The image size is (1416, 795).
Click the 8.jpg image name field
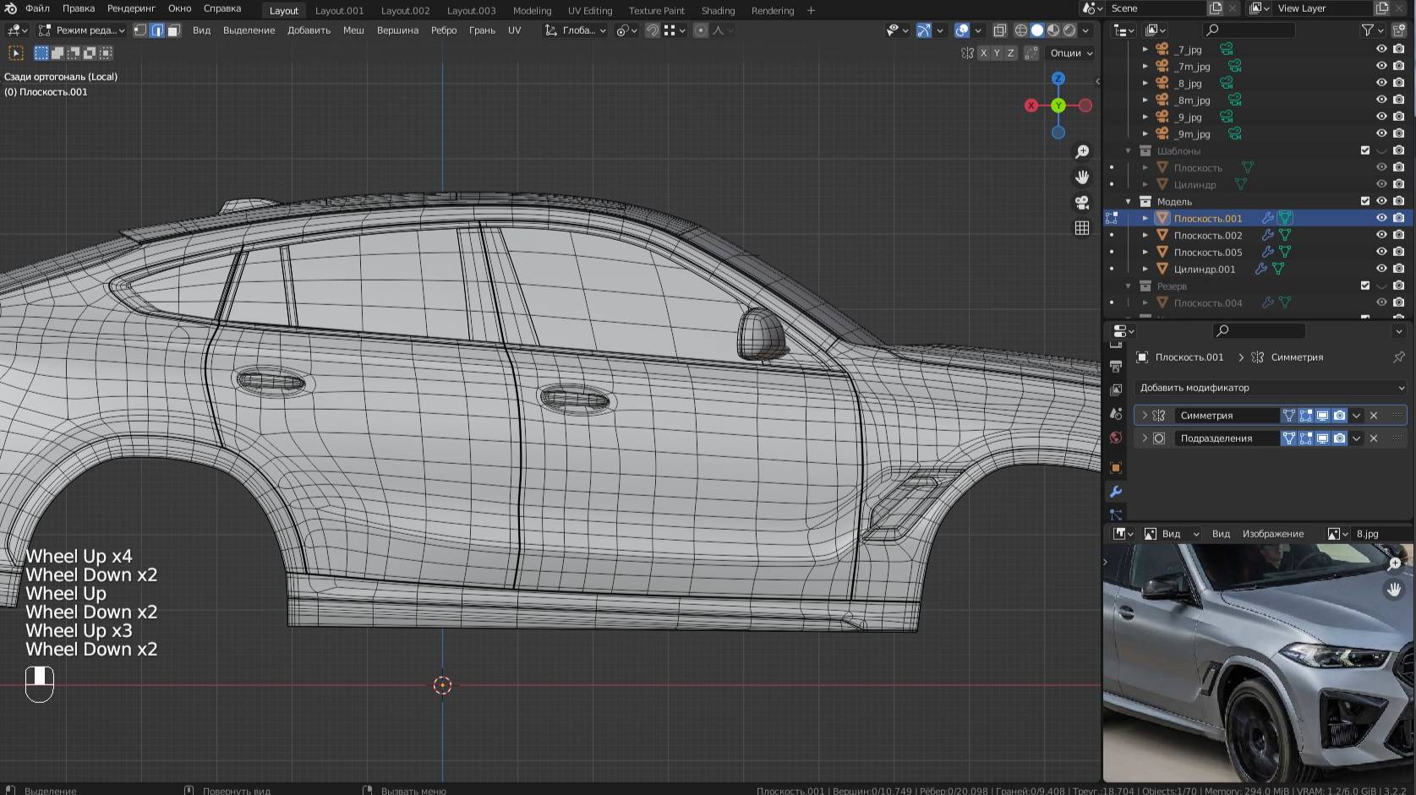pos(1370,533)
